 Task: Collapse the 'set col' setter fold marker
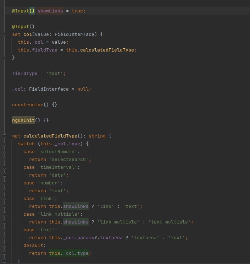click(5, 34)
